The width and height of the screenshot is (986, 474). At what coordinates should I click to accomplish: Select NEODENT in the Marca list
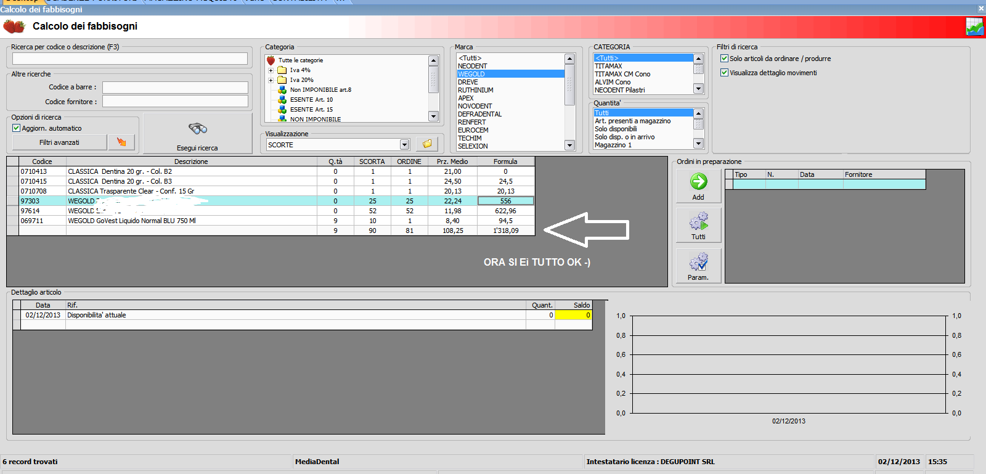473,66
